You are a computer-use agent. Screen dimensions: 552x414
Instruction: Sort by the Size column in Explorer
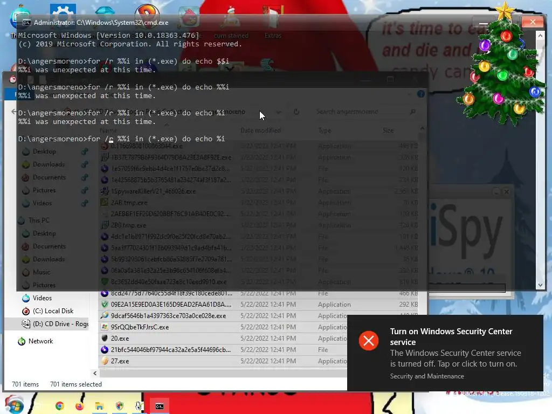[x=388, y=130]
